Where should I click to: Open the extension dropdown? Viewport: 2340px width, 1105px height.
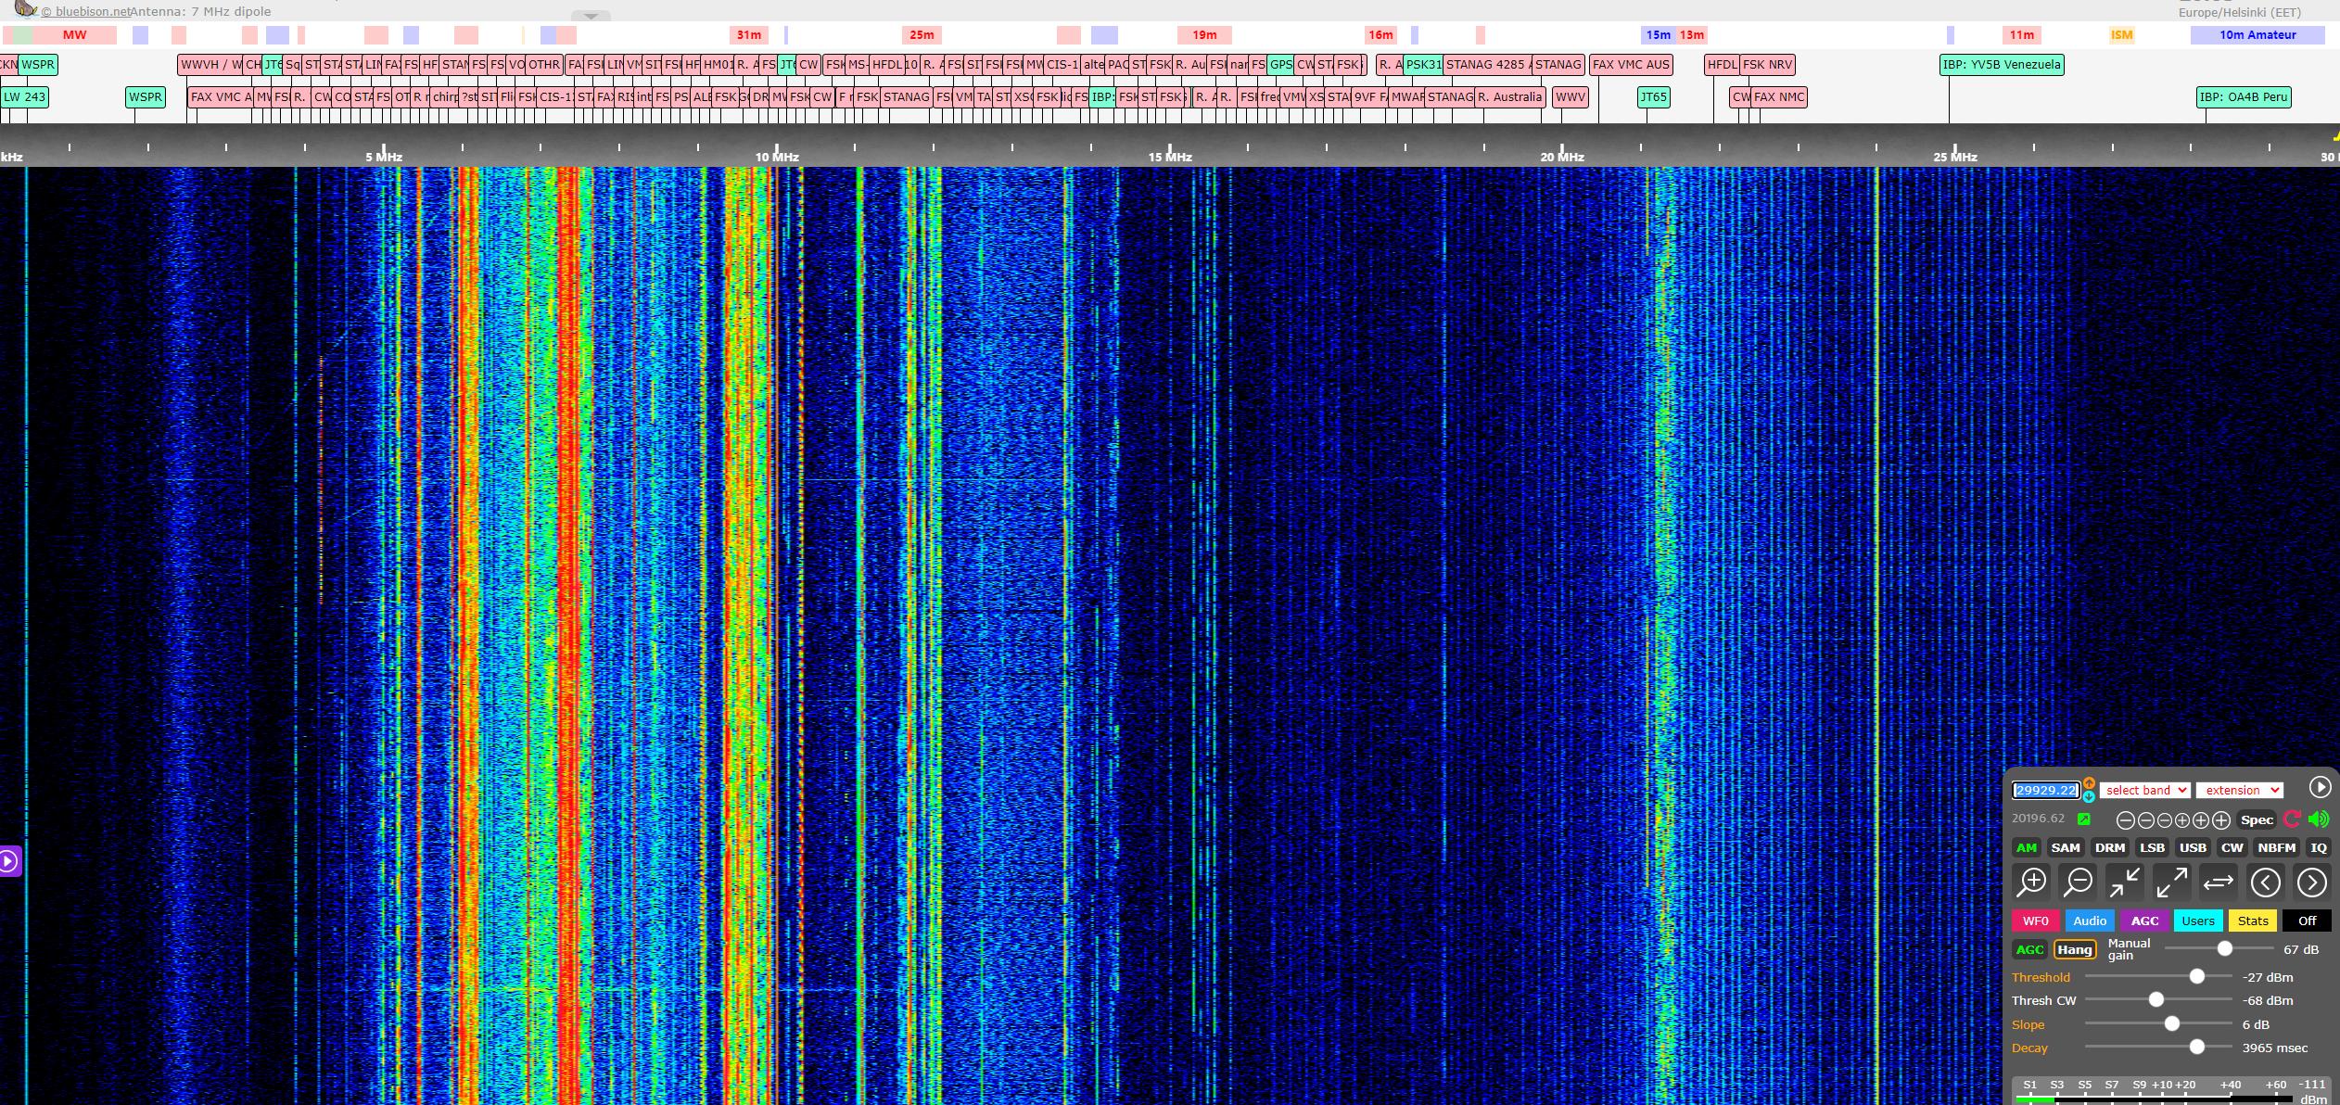point(2239,790)
